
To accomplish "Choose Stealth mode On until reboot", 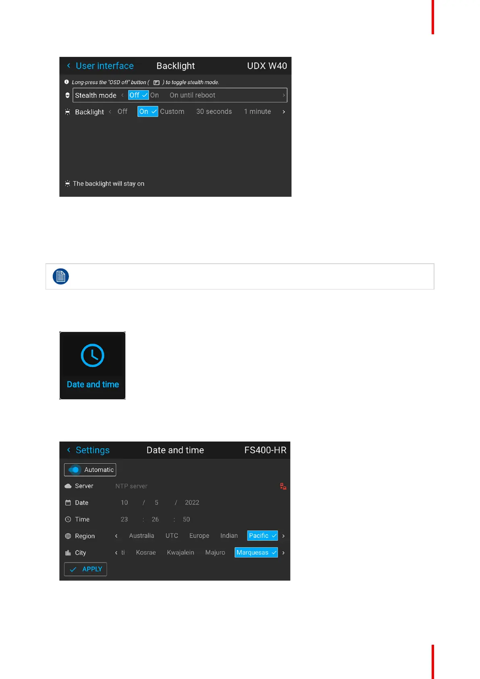I will 192,95.
